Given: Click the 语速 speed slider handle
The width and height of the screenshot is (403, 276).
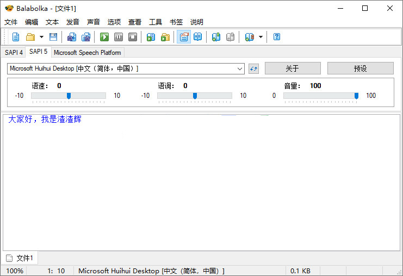Looking at the screenshot, I should click(x=69, y=96).
